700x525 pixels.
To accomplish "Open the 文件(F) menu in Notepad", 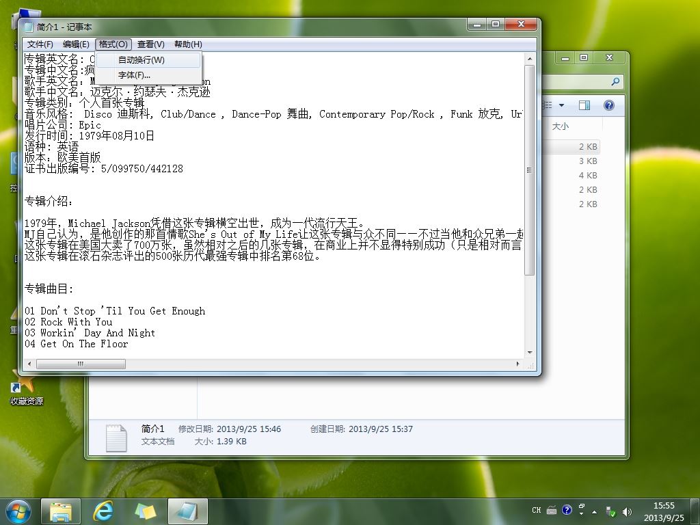I will click(x=40, y=44).
